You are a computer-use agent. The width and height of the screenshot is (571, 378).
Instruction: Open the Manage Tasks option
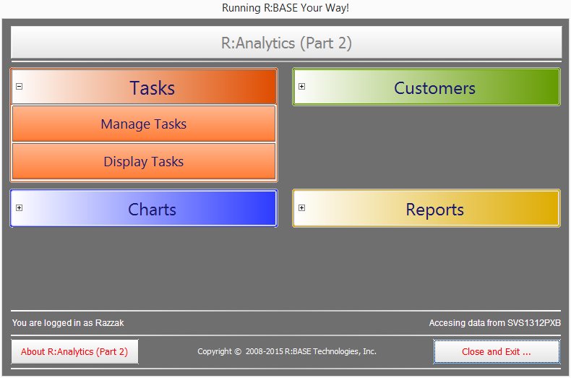(143, 124)
